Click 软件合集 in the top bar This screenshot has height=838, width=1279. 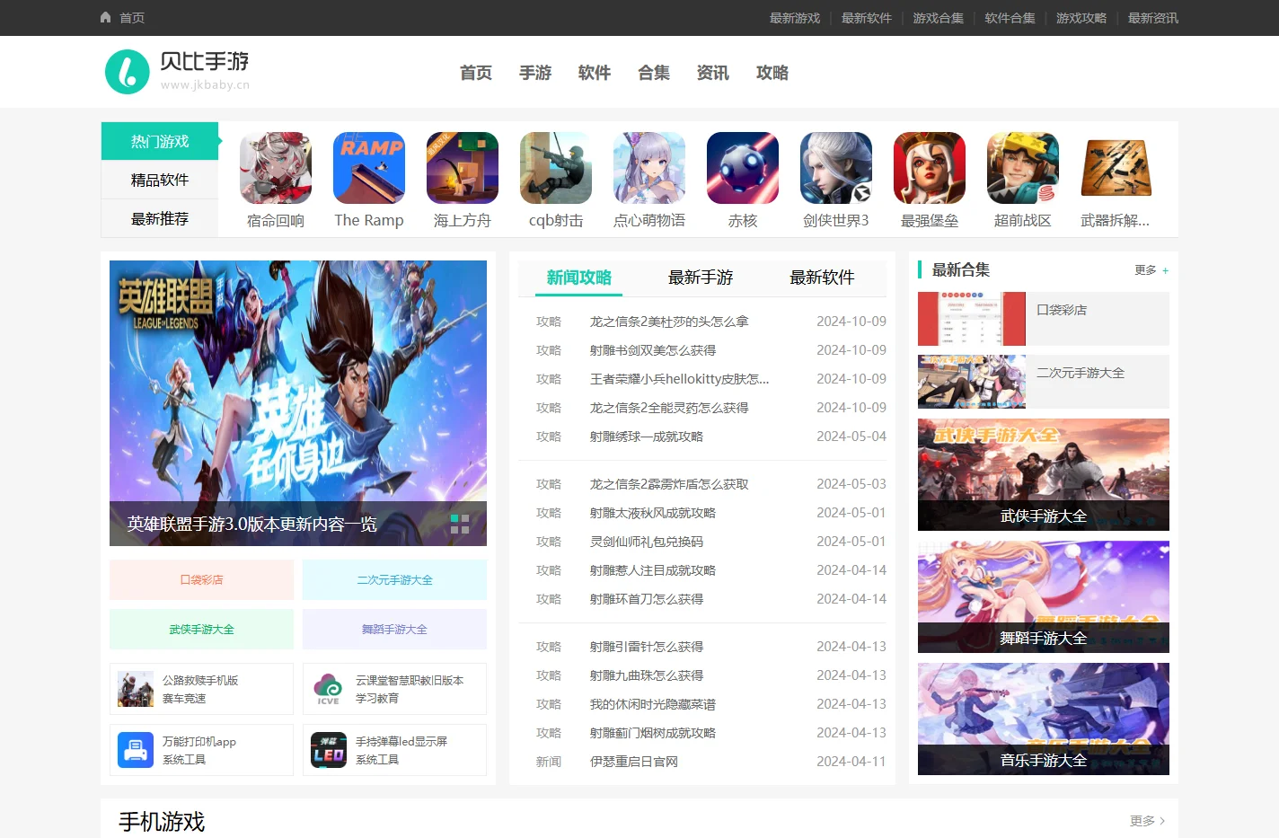(1010, 18)
